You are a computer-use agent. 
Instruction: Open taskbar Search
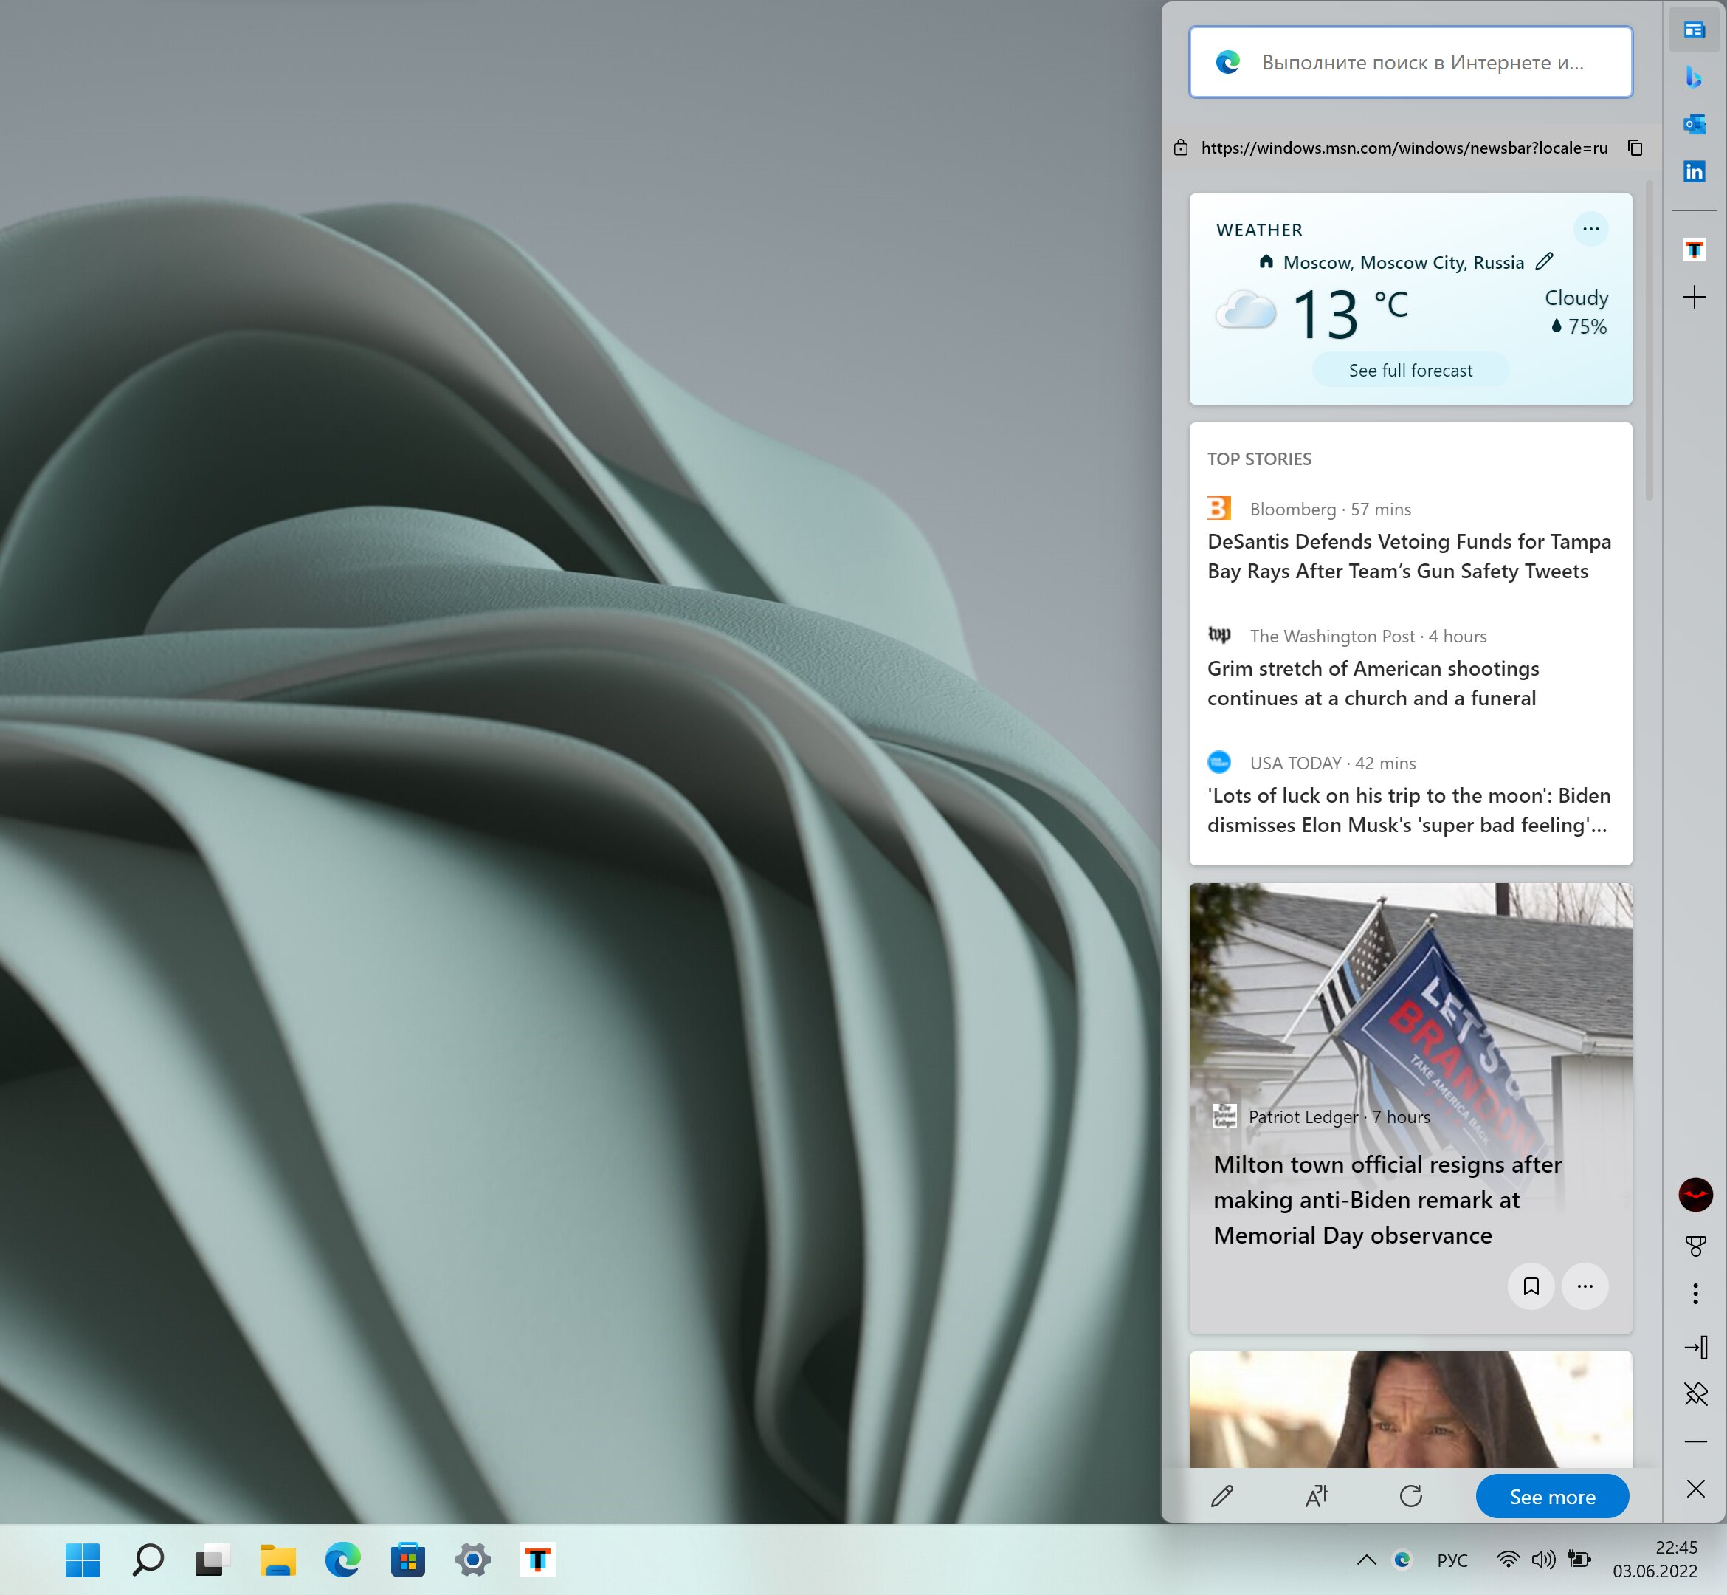click(x=148, y=1560)
